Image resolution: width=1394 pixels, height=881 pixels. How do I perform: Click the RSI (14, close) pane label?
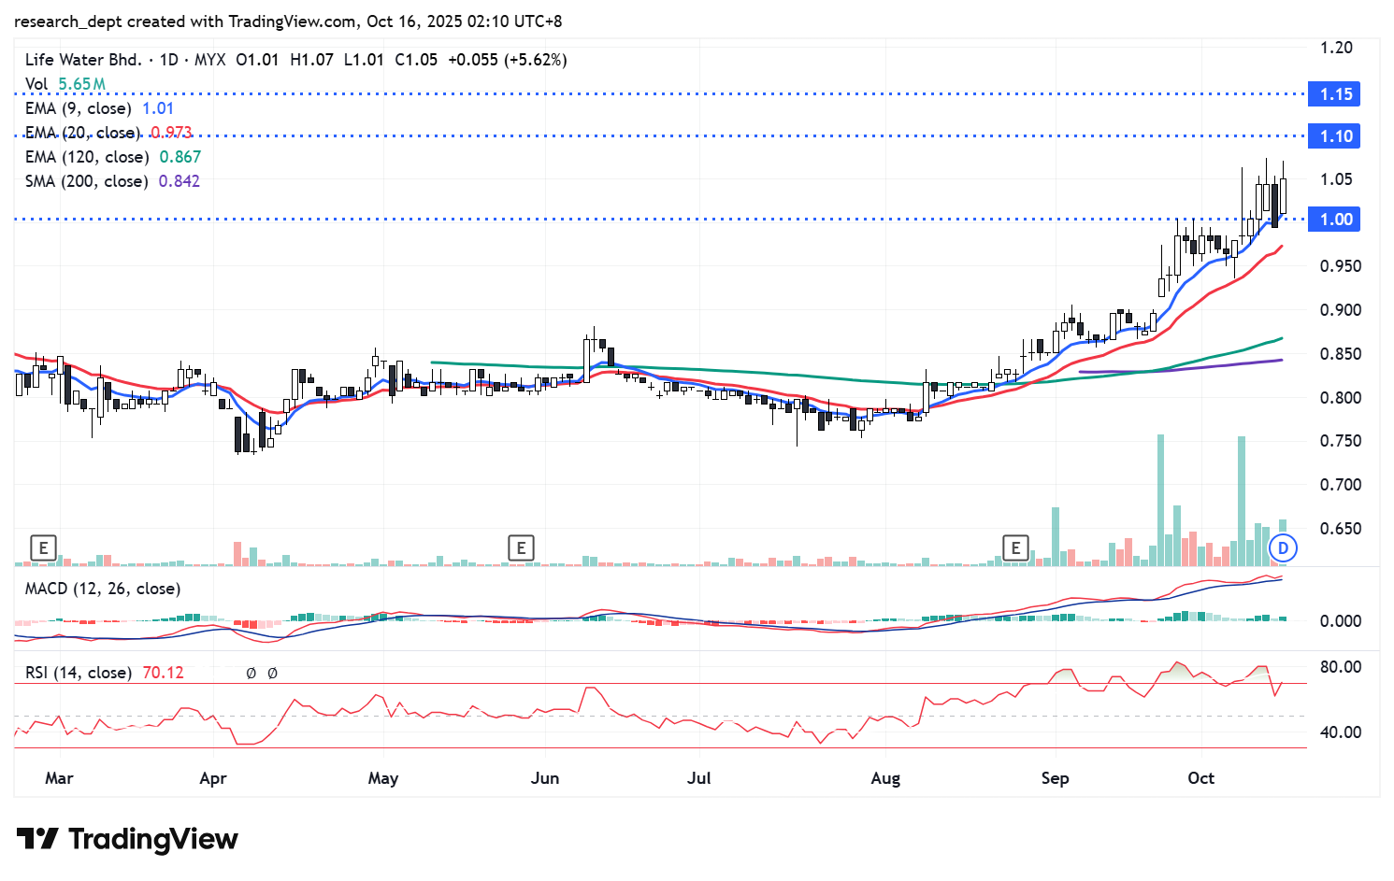click(79, 673)
